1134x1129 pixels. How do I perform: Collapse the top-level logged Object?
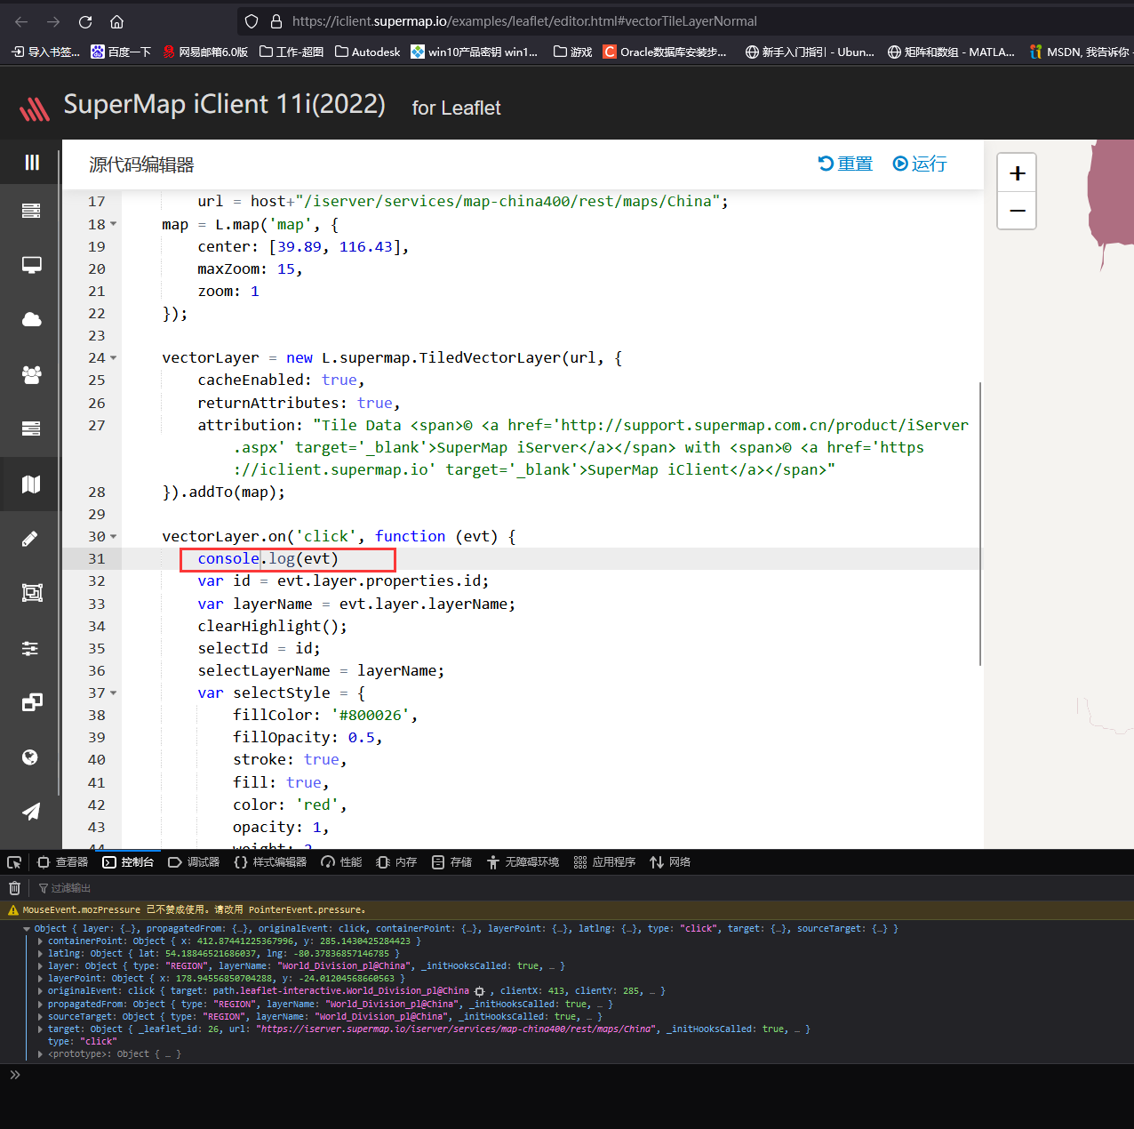pyautogui.click(x=27, y=928)
